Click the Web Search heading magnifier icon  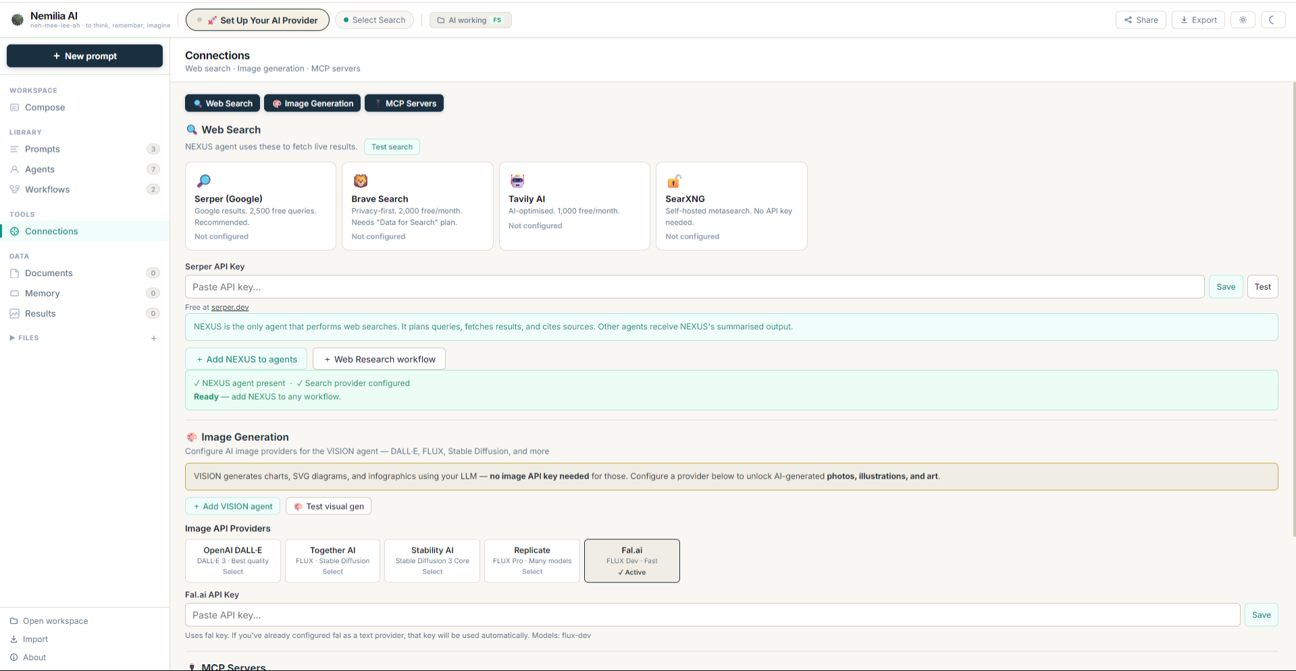point(192,130)
